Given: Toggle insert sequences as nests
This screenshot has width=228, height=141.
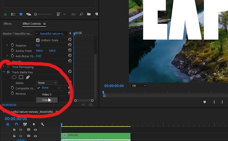Looking at the screenshot, I should tap(8, 124).
